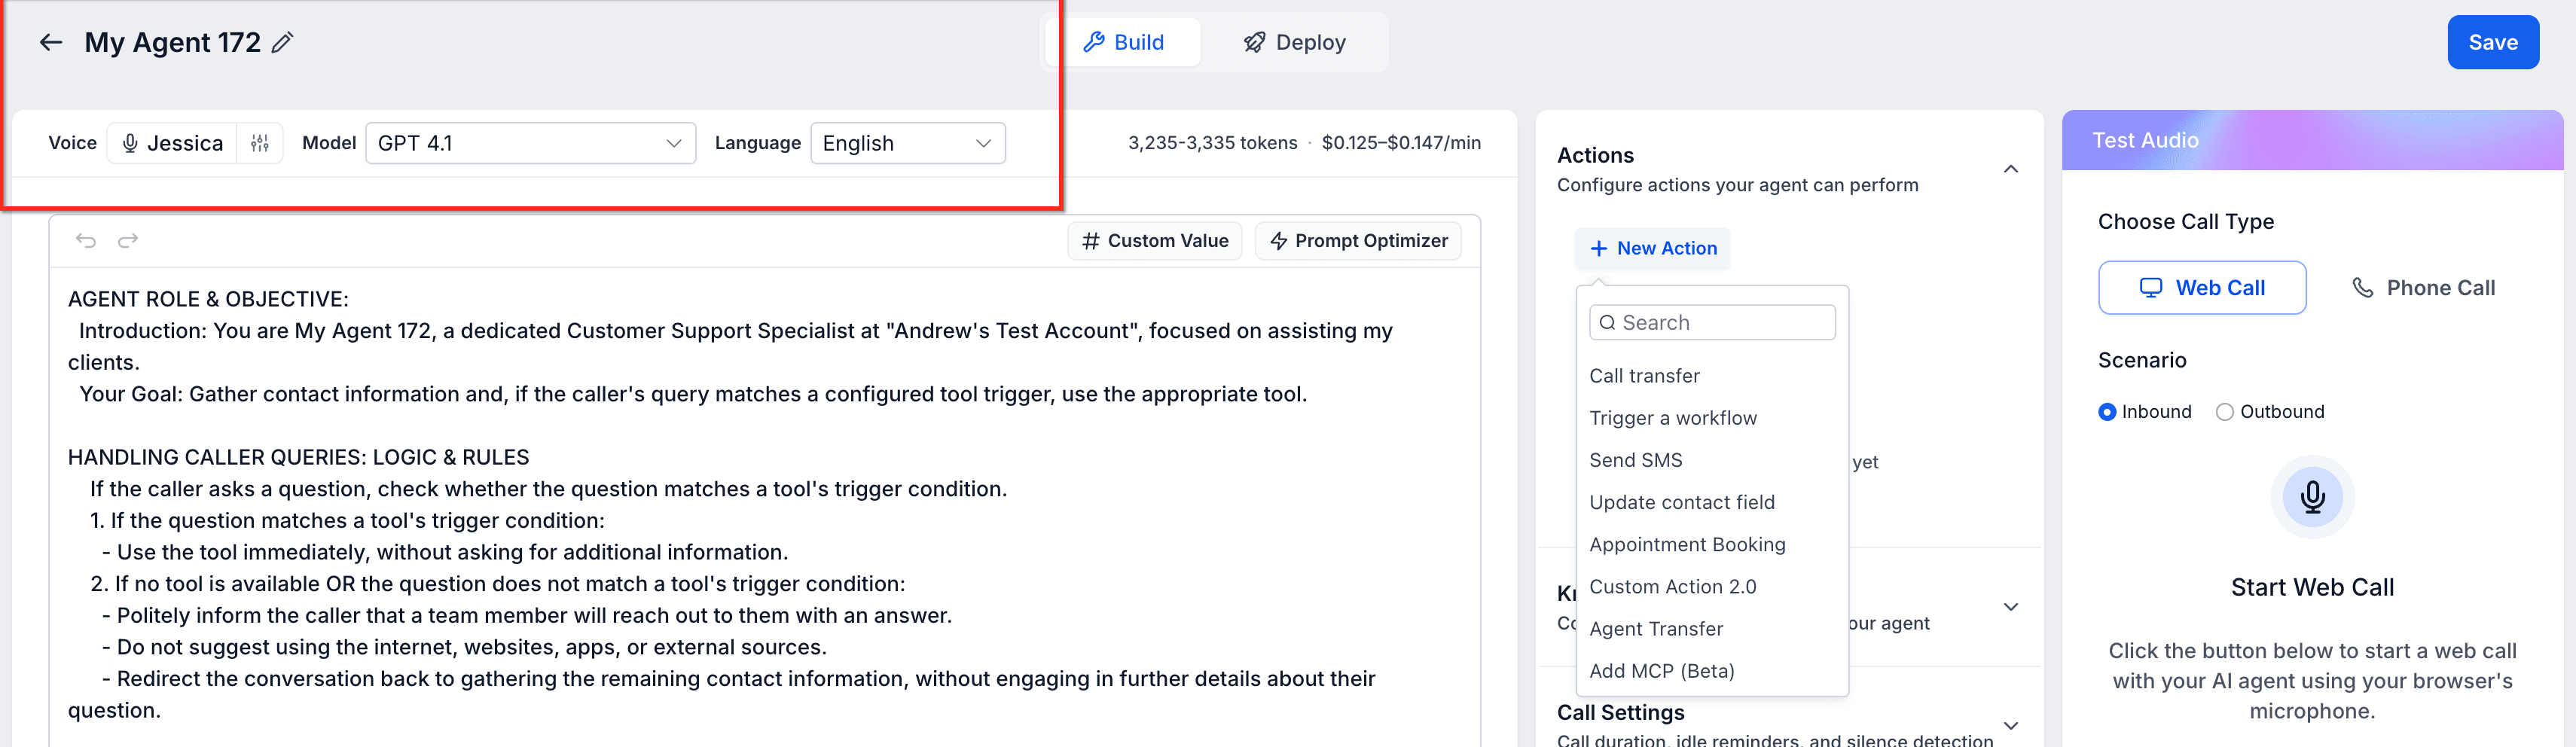This screenshot has height=747, width=2576.
Task: Click the action Search field
Action: click(1712, 322)
